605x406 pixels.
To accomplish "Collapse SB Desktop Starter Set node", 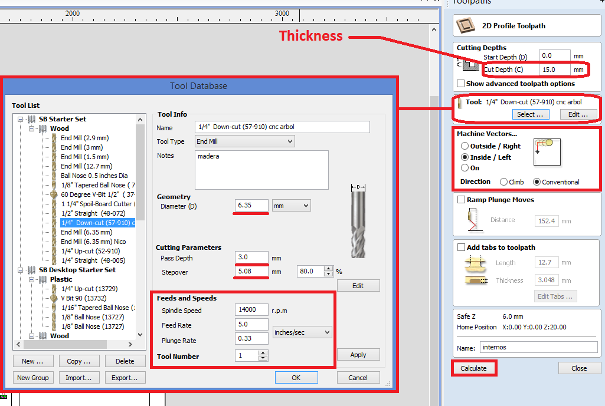I will 21,270.
